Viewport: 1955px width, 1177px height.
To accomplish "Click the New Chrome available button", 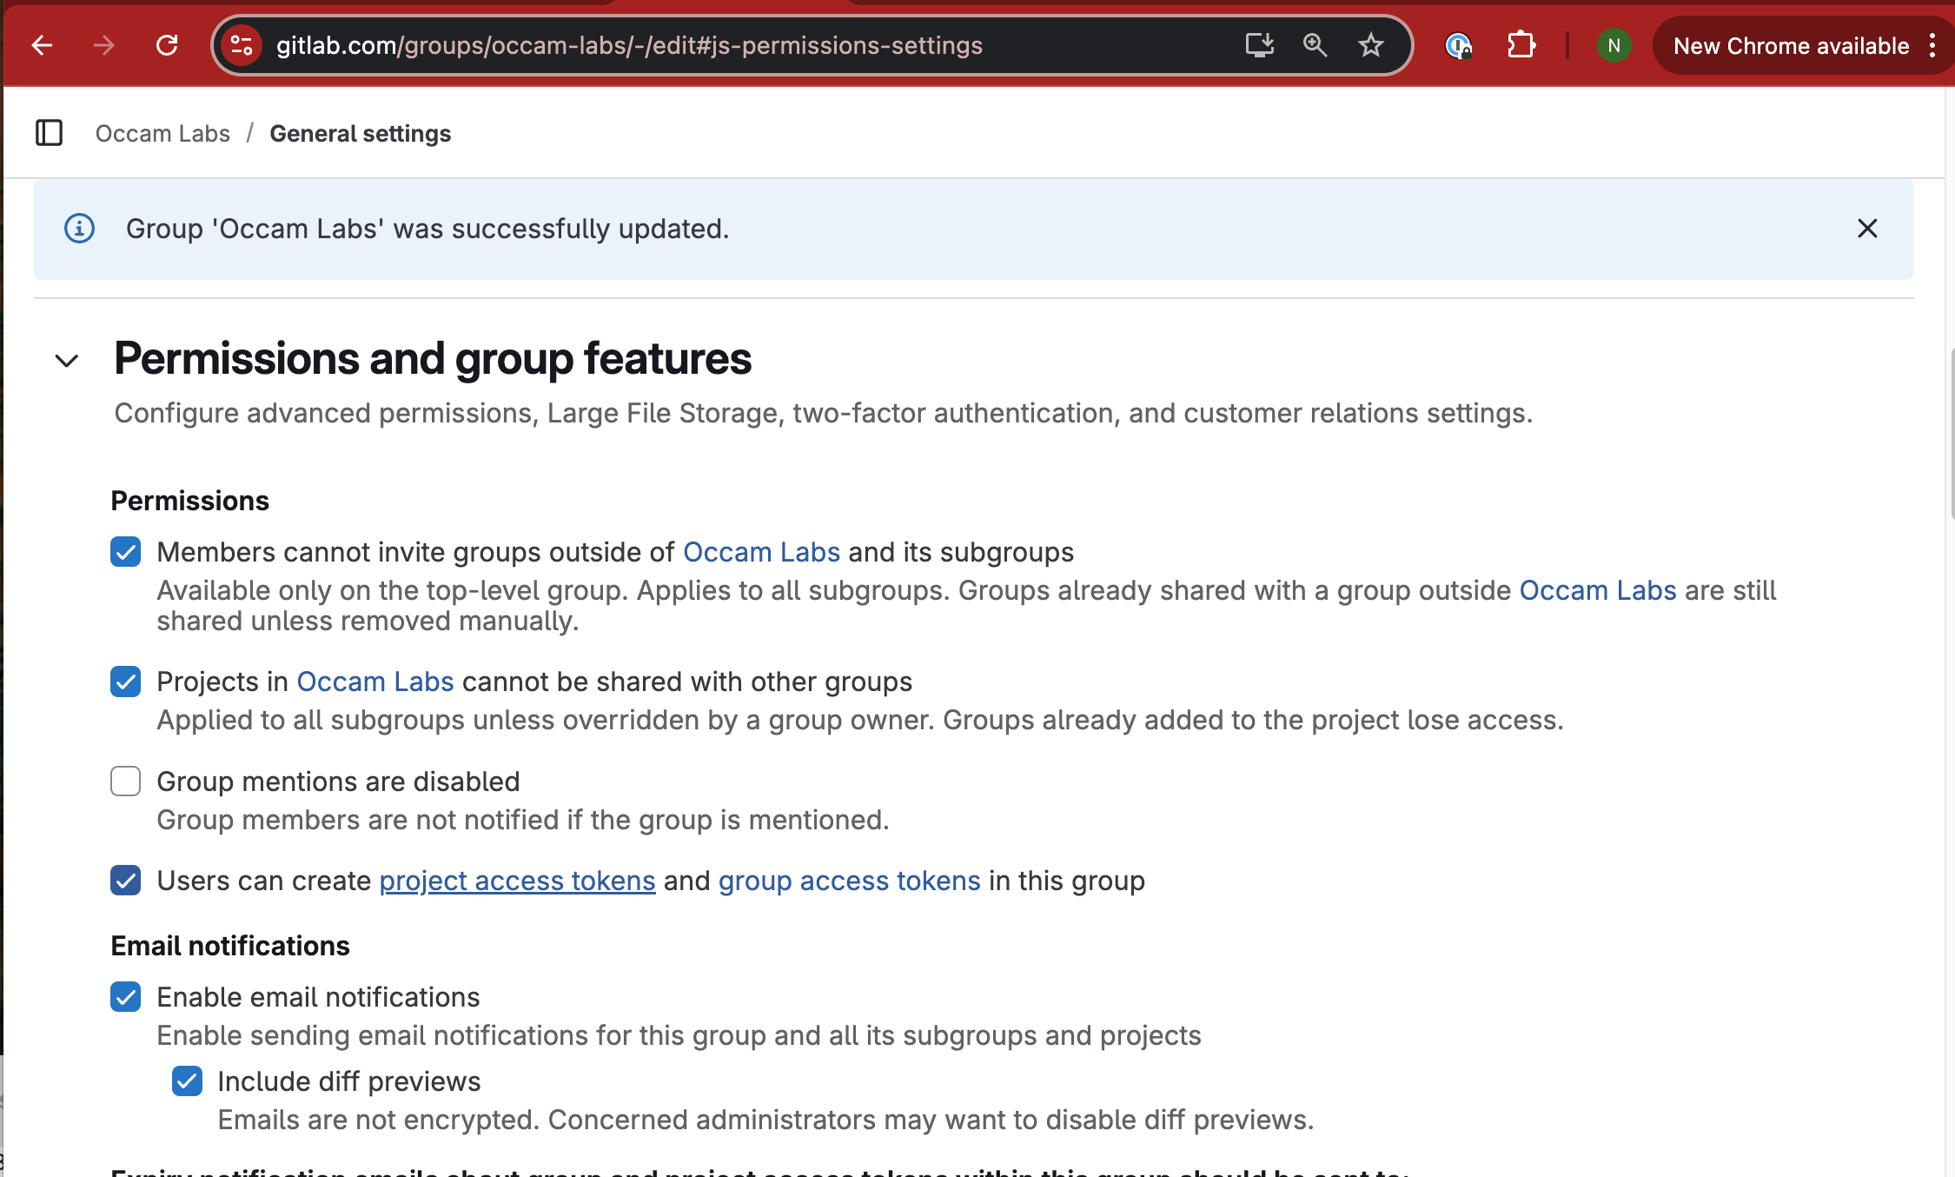I will 1791,45.
